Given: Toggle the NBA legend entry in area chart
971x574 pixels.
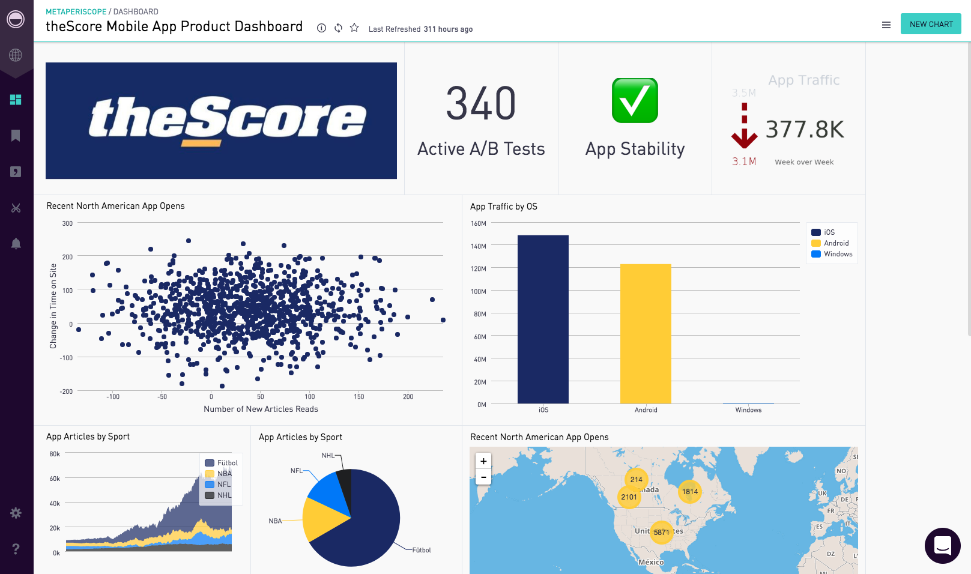Looking at the screenshot, I should (218, 474).
